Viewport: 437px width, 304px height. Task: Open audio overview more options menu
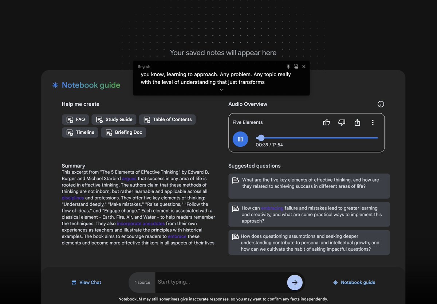pos(373,122)
